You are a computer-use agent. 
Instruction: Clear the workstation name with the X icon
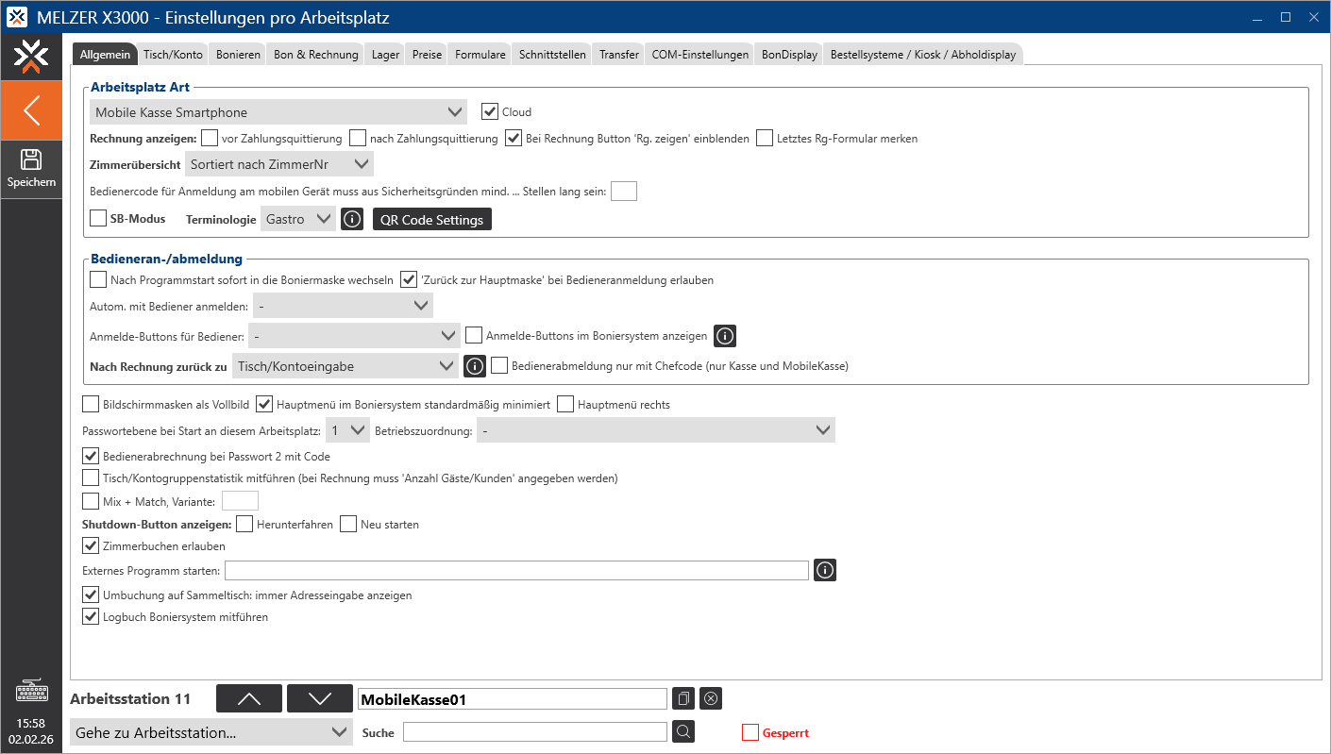point(712,699)
